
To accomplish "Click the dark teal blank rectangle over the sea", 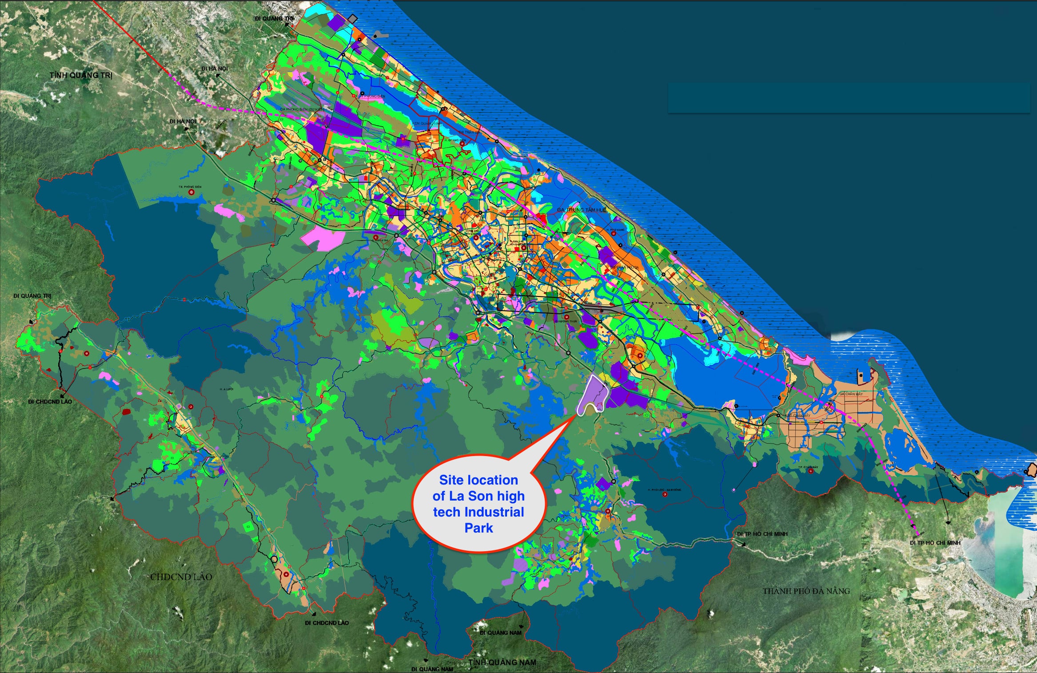I will (849, 98).
